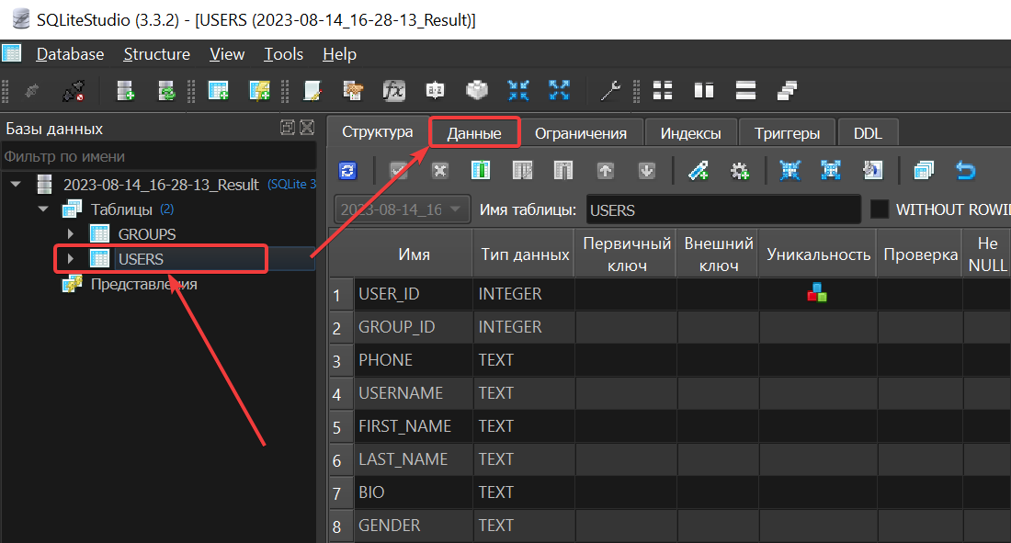The height and width of the screenshot is (543, 1011).
Task: Click the tile windows layout icon
Action: [662, 90]
